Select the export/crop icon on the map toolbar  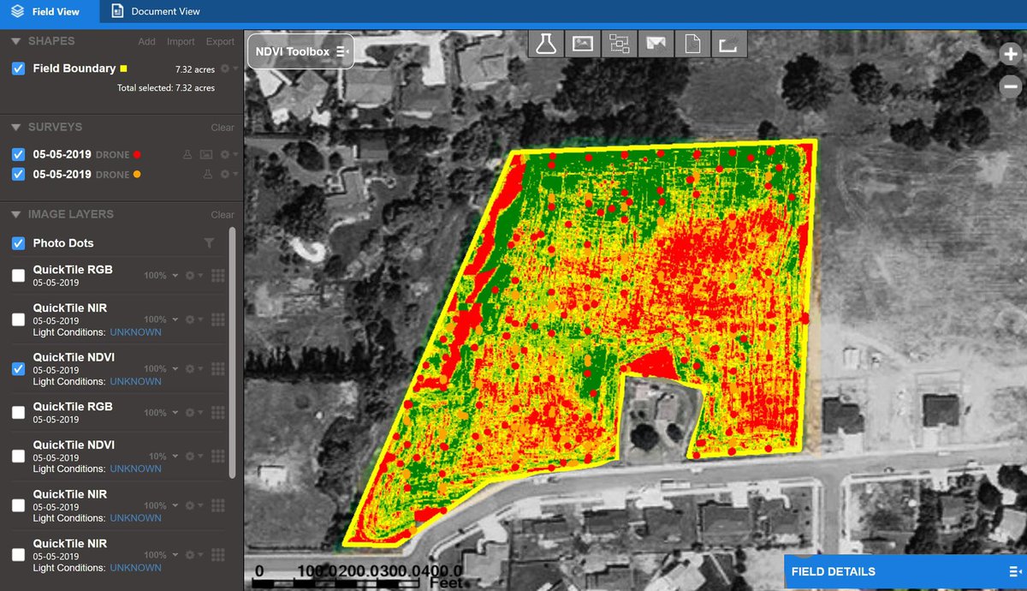729,44
